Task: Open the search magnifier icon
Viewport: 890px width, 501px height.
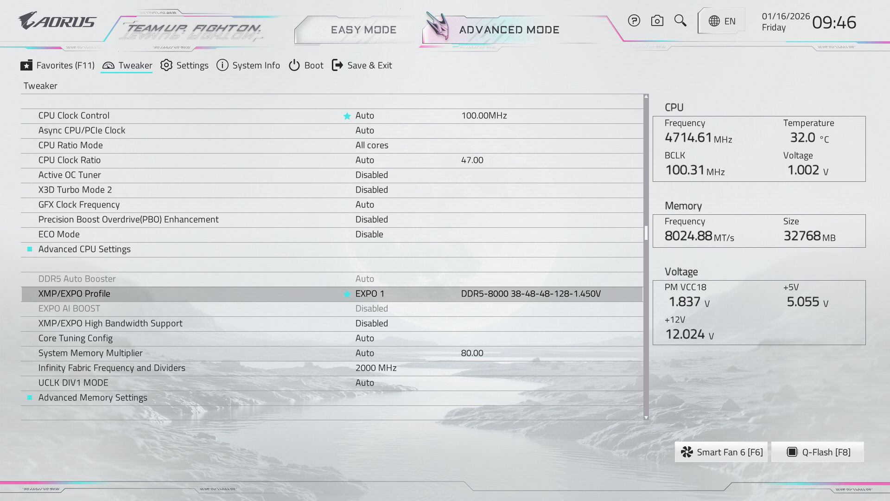Action: 680,20
